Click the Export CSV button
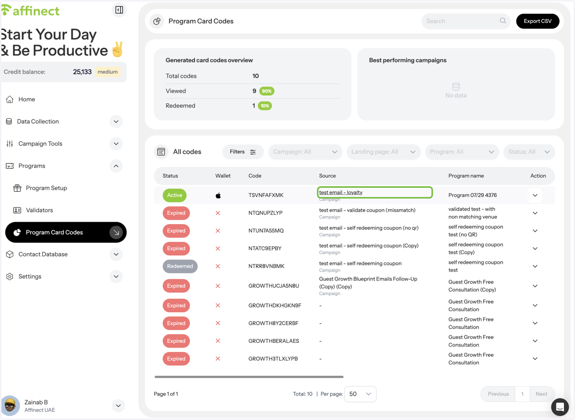 538,21
